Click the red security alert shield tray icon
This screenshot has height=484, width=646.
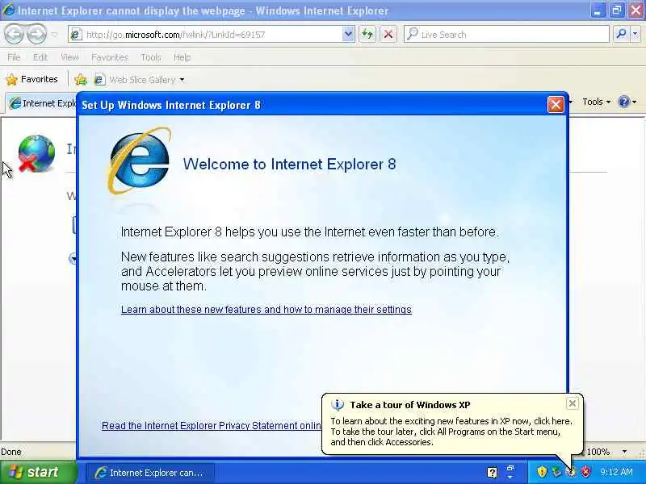pyautogui.click(x=585, y=472)
